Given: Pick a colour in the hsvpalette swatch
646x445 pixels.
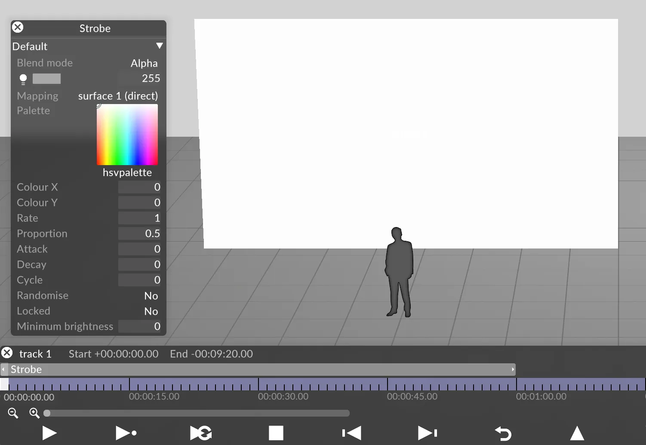Looking at the screenshot, I should (127, 135).
